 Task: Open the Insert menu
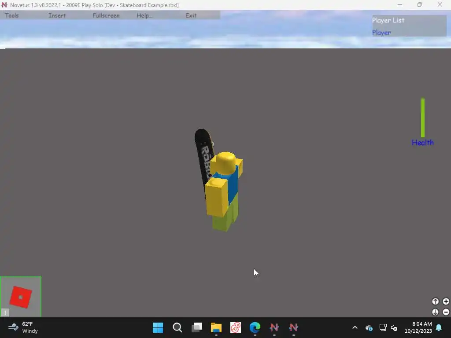[57, 15]
